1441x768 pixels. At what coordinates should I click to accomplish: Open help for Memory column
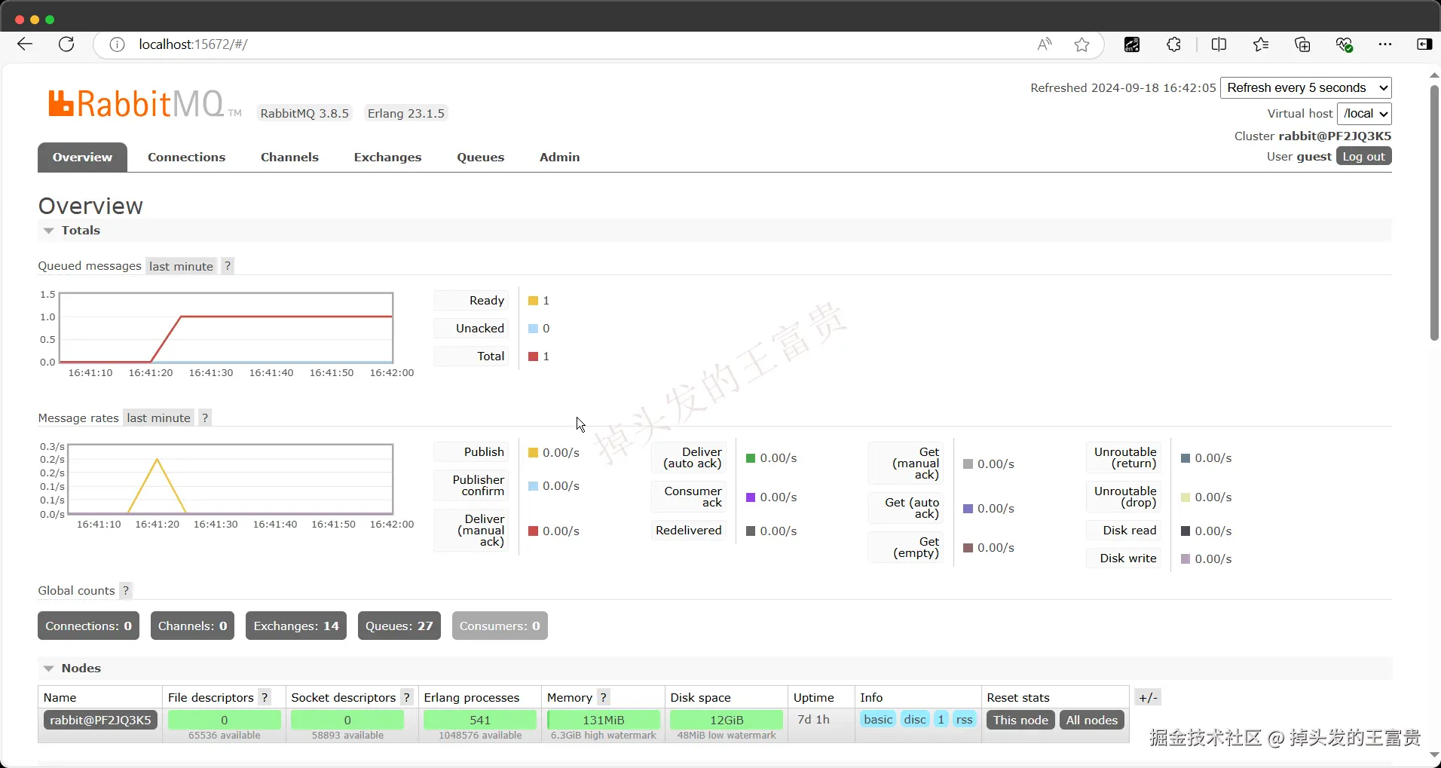click(603, 698)
